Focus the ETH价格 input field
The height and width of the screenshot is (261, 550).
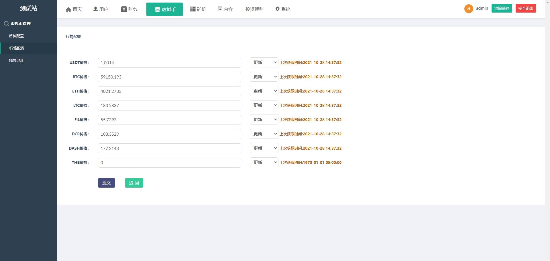tap(170, 91)
